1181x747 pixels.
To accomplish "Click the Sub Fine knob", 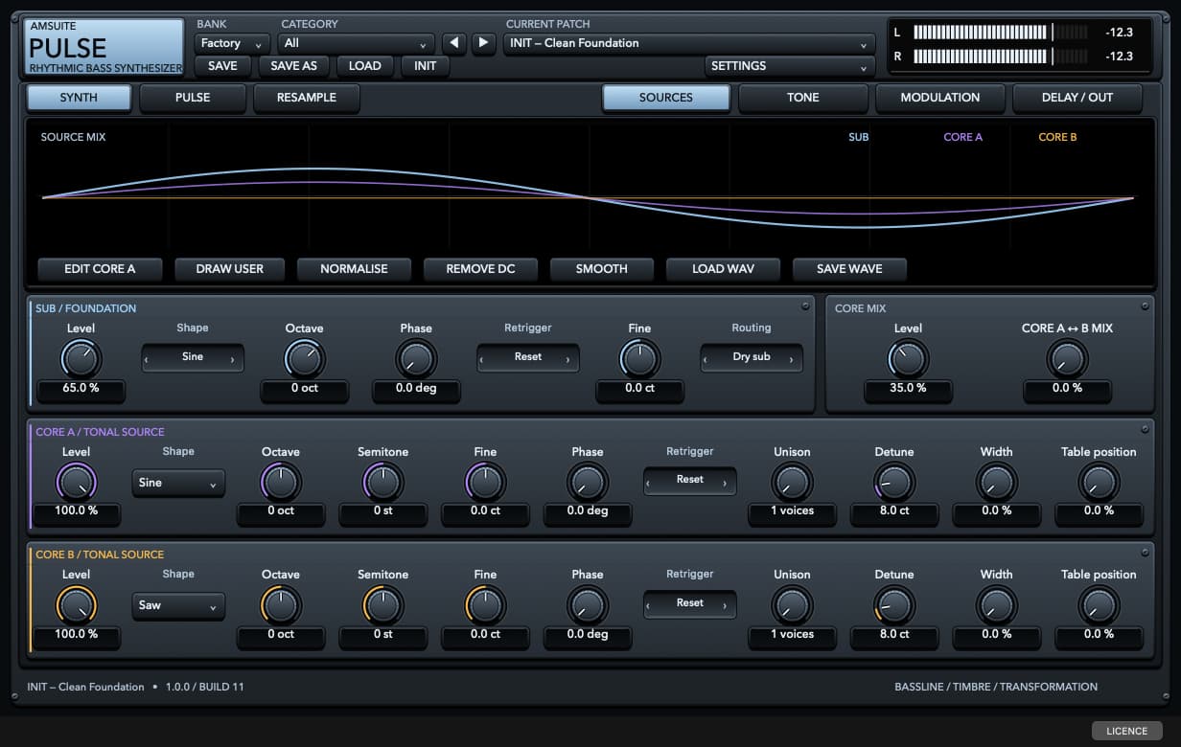I will (x=639, y=359).
